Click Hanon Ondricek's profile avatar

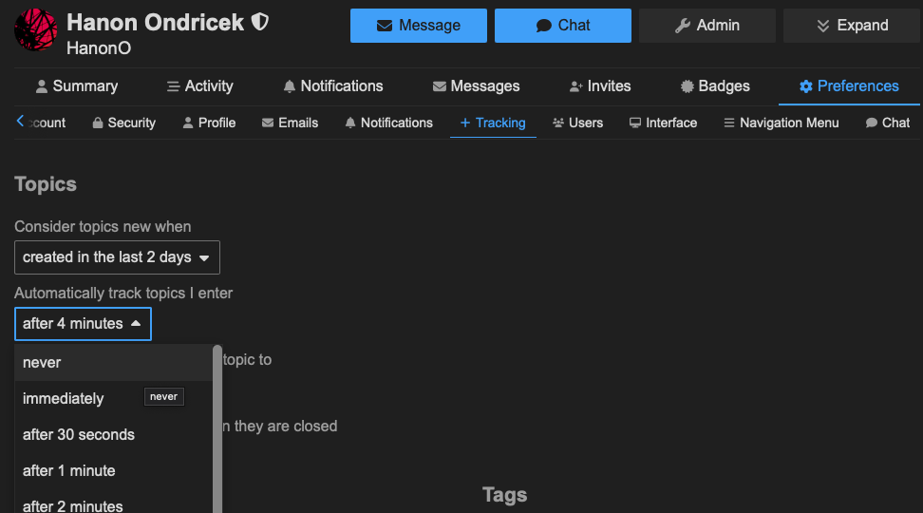pos(36,29)
